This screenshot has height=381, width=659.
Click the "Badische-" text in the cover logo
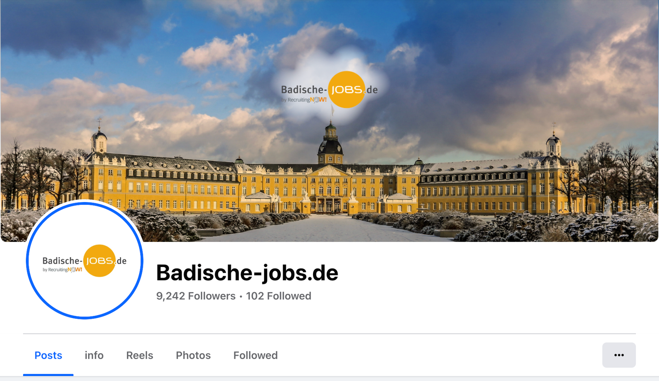coord(304,89)
